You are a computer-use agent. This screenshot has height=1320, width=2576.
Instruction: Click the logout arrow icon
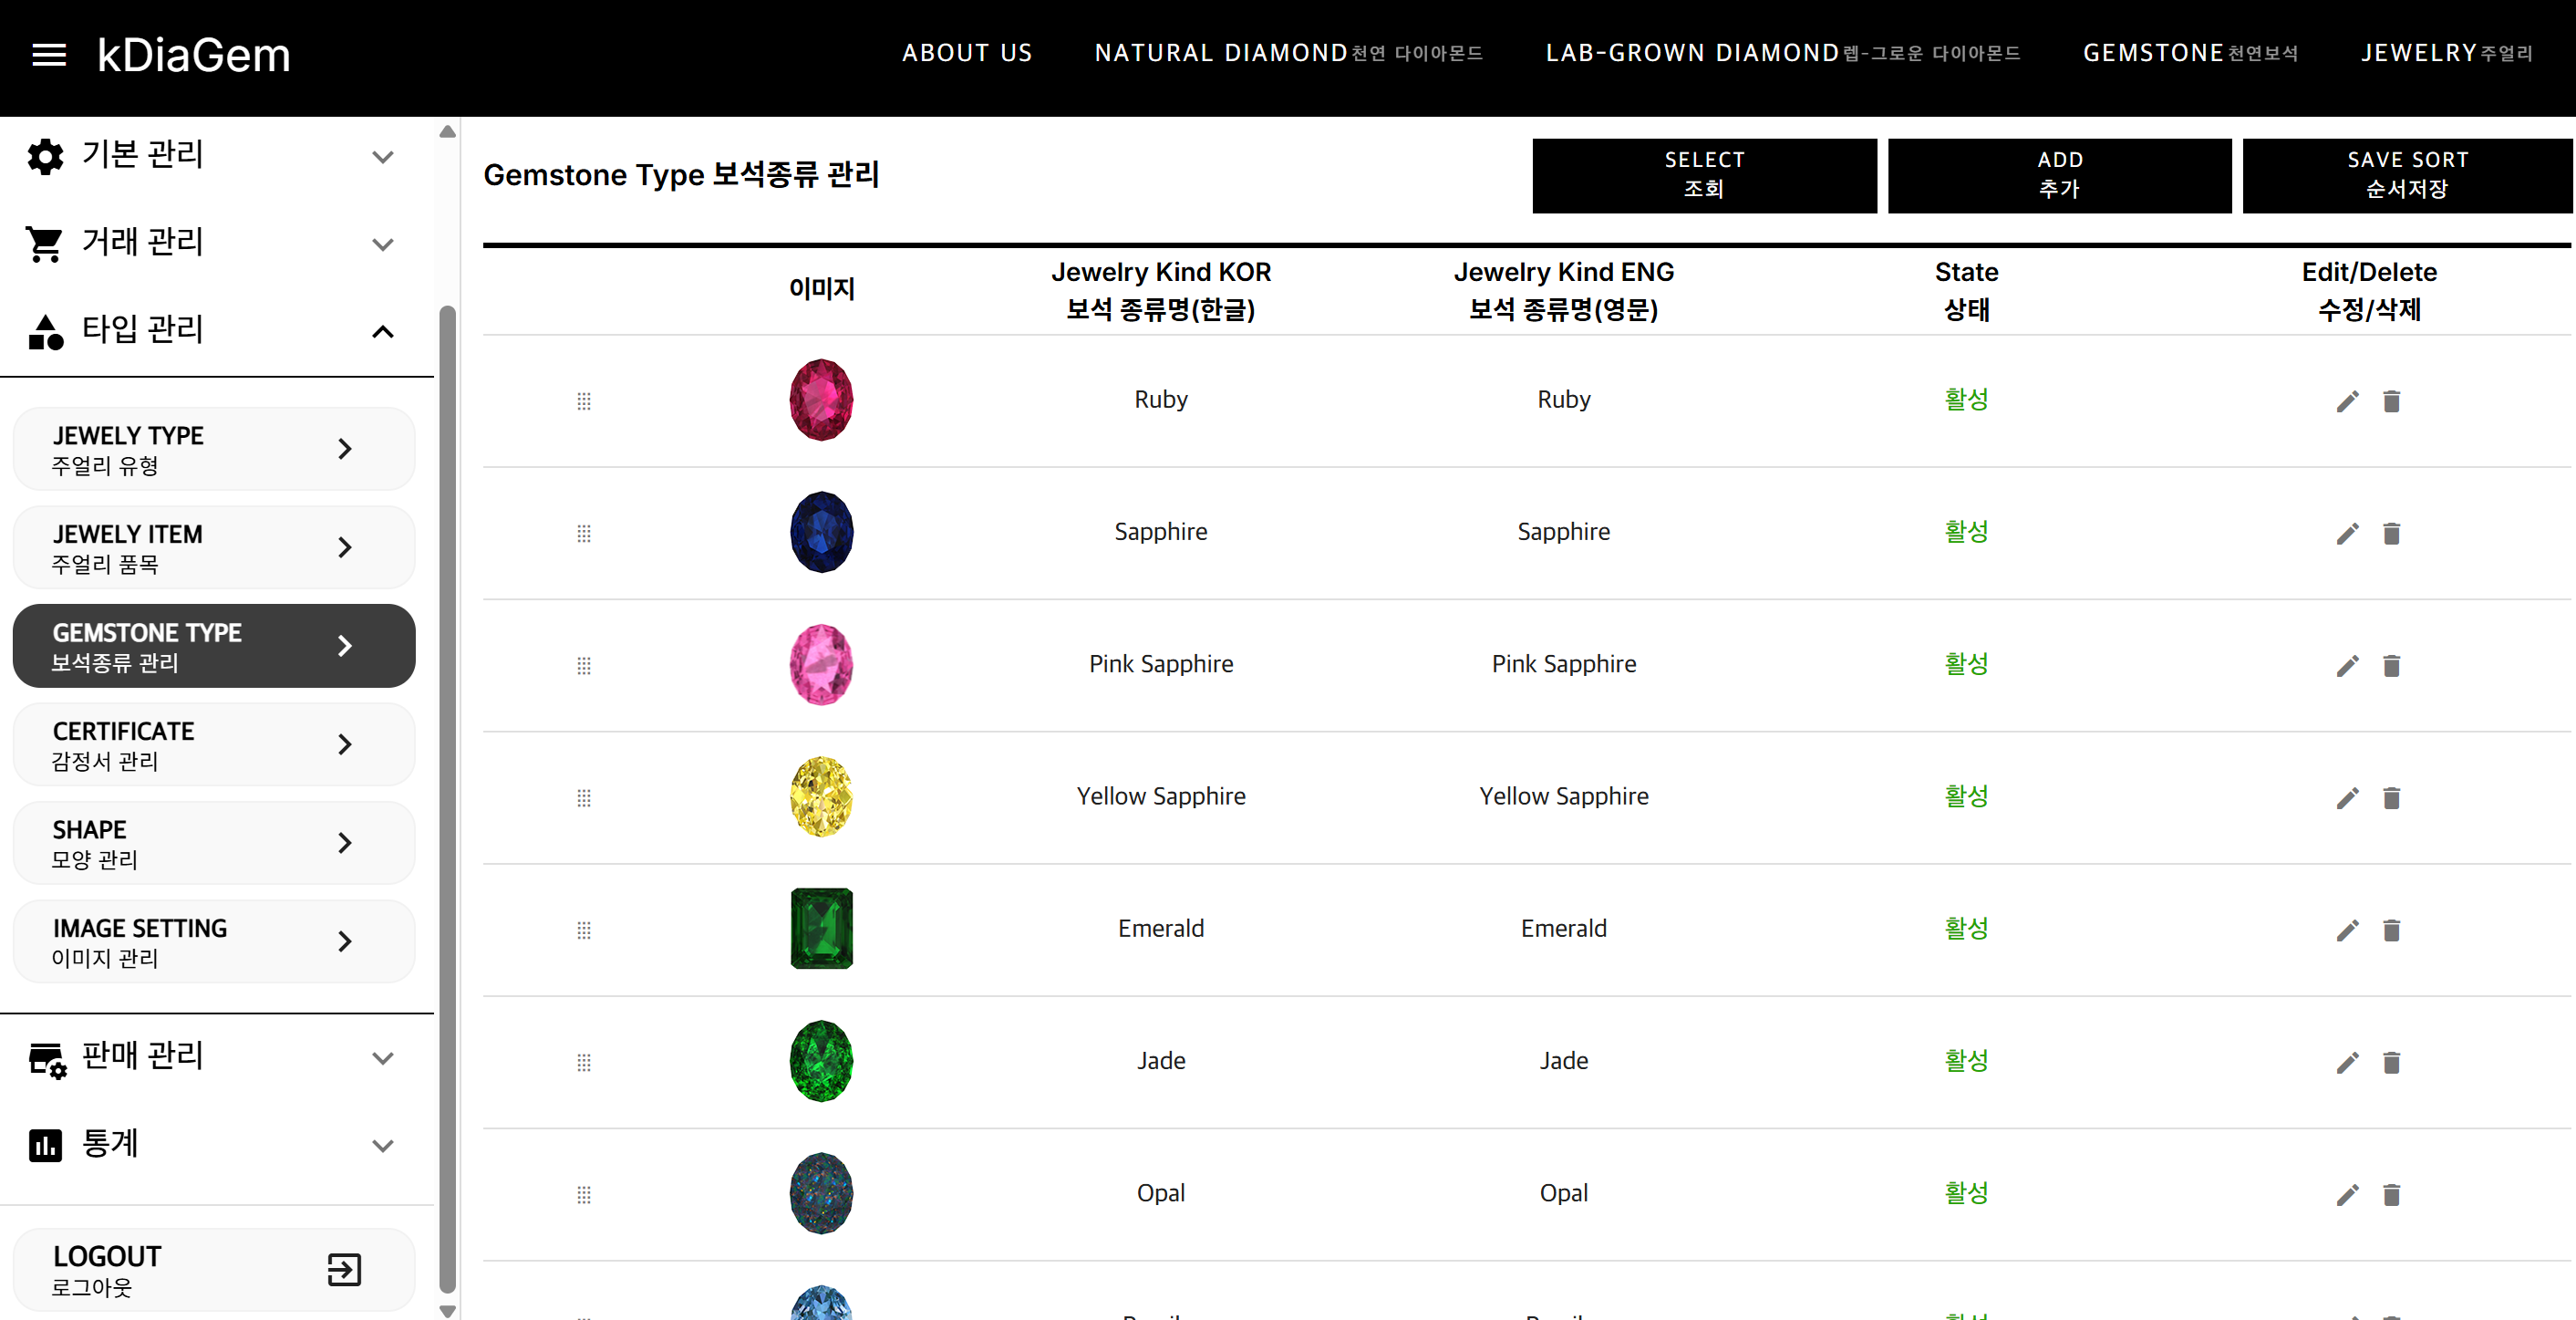tap(344, 1269)
